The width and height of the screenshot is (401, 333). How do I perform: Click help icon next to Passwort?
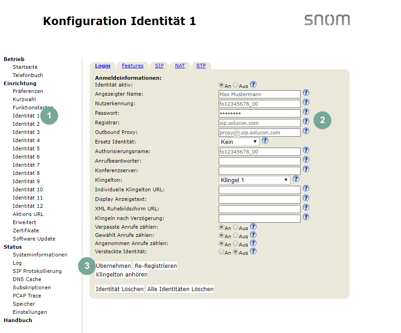point(306,112)
